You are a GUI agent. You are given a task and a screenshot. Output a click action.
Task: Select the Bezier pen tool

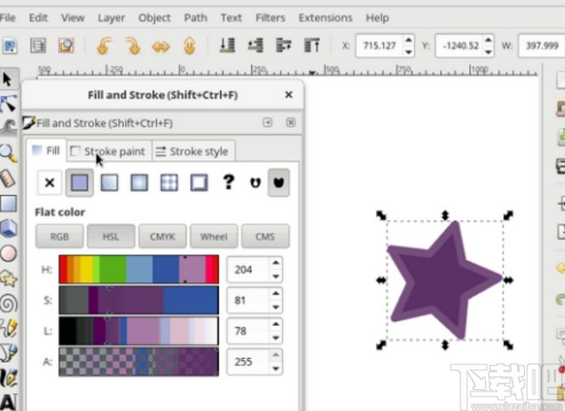pos(8,353)
